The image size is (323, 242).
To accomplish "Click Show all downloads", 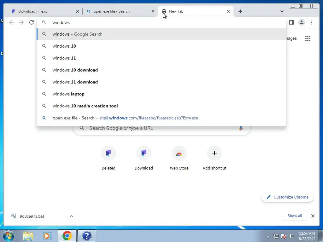I will [x=295, y=216].
